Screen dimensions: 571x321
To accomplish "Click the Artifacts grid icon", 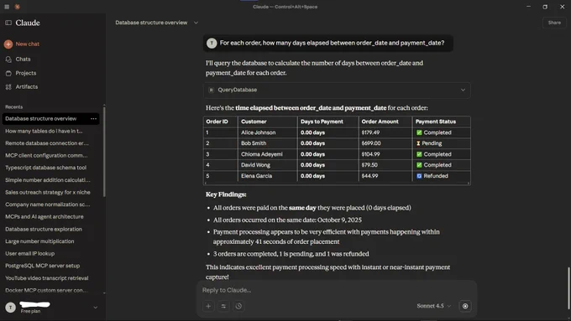I will coord(8,87).
